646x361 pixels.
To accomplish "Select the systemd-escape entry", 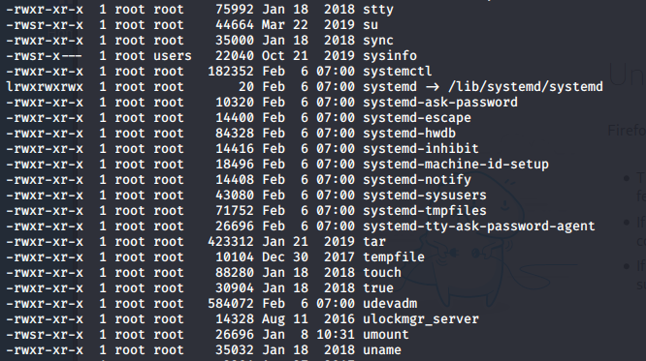I will (x=416, y=118).
